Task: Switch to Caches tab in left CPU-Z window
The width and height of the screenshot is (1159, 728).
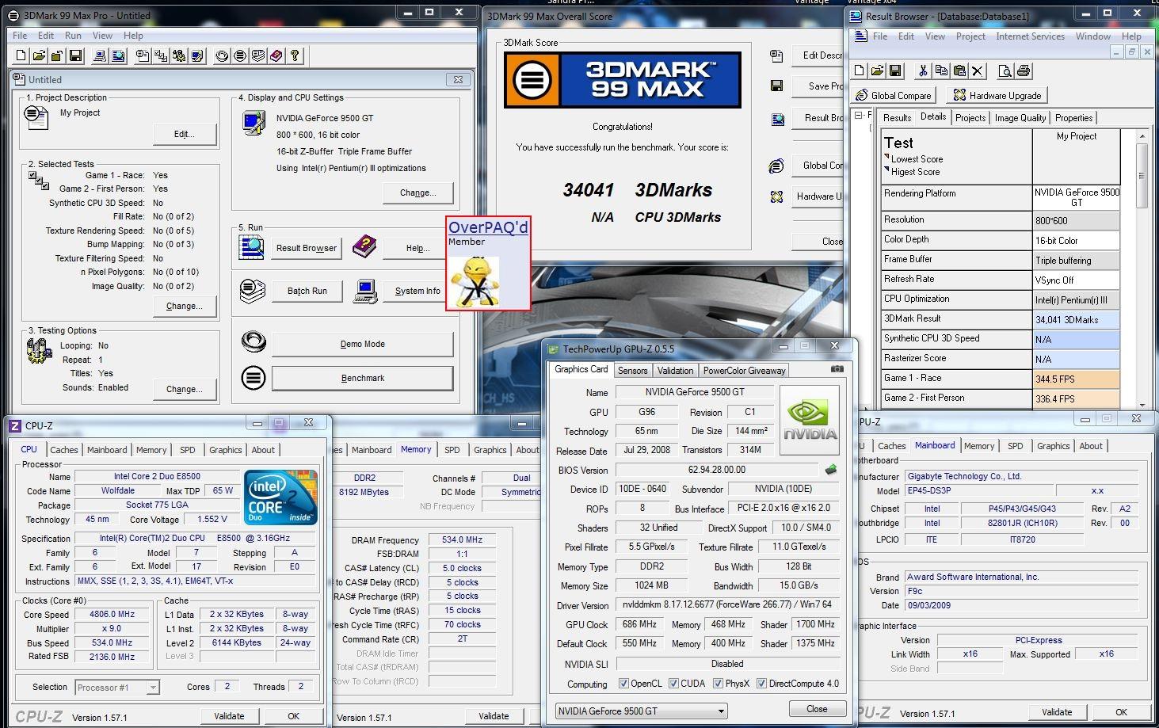Action: pos(64,449)
